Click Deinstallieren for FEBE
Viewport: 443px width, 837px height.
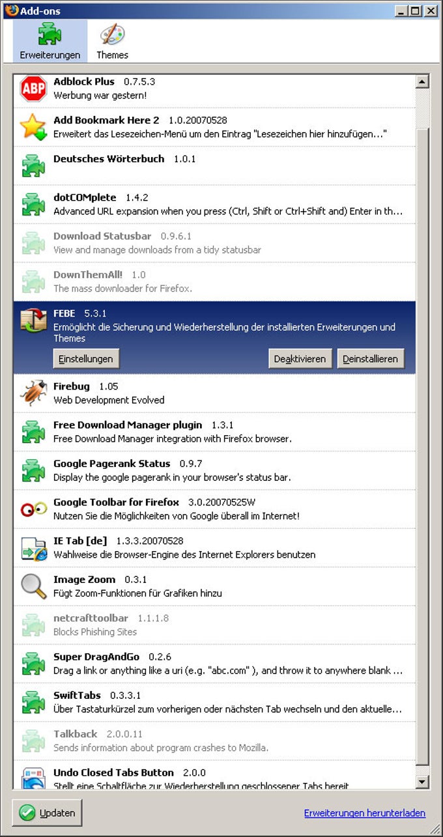click(x=371, y=359)
